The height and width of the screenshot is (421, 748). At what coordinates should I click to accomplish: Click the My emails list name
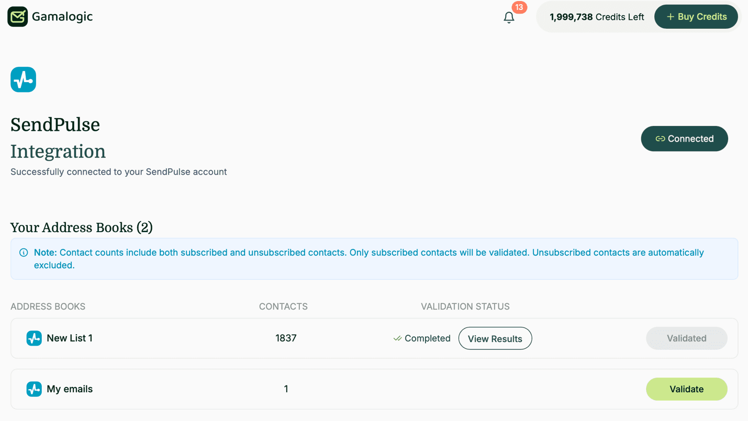click(x=70, y=389)
